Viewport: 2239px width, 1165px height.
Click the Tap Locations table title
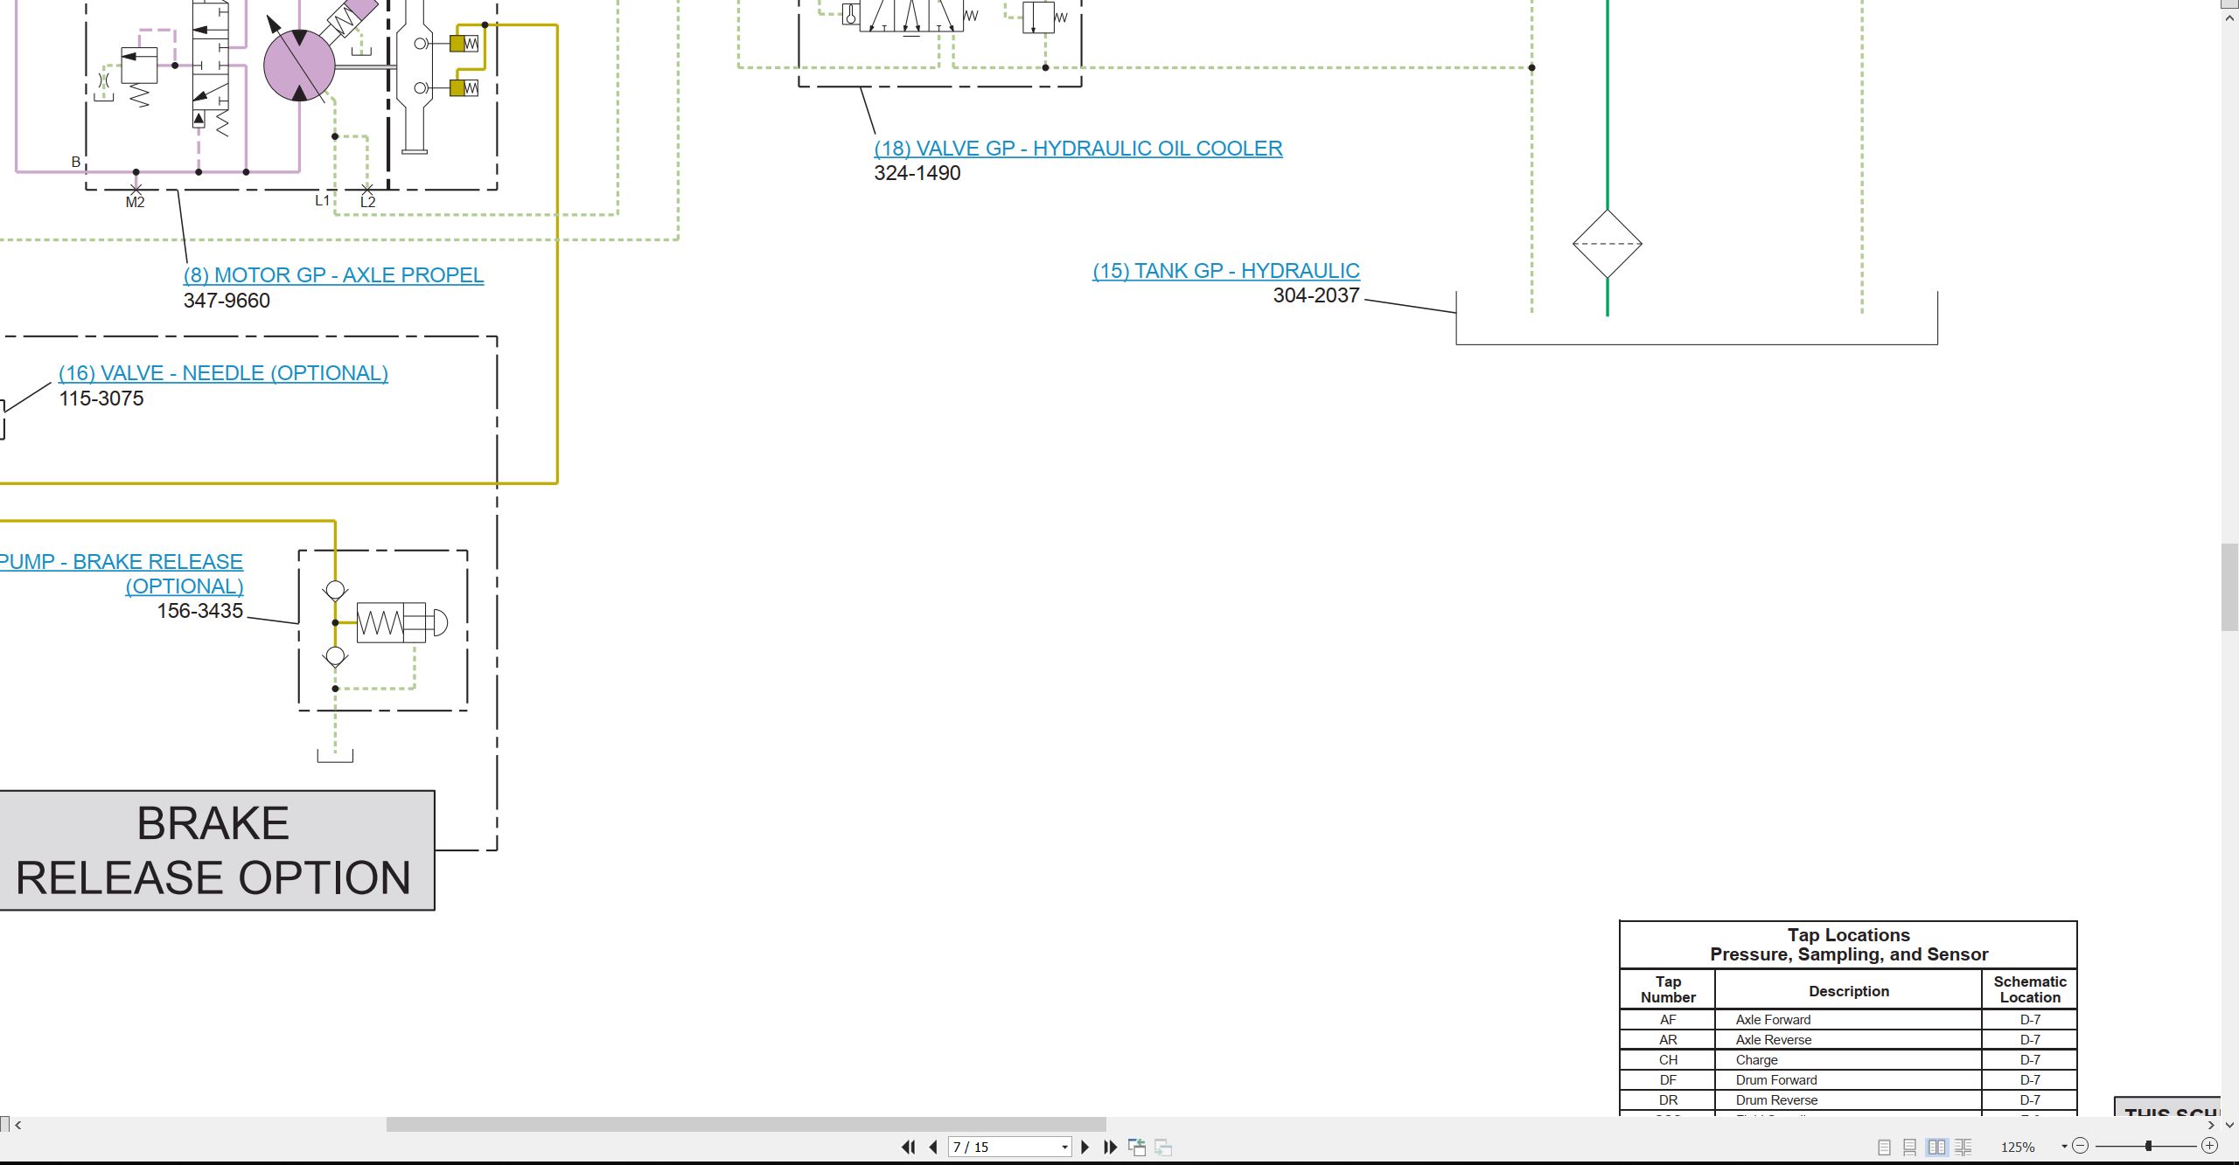tap(1848, 945)
